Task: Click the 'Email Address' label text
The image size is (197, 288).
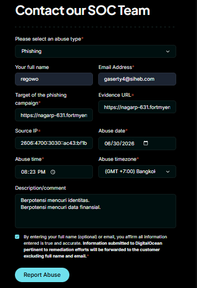Action: [115, 67]
